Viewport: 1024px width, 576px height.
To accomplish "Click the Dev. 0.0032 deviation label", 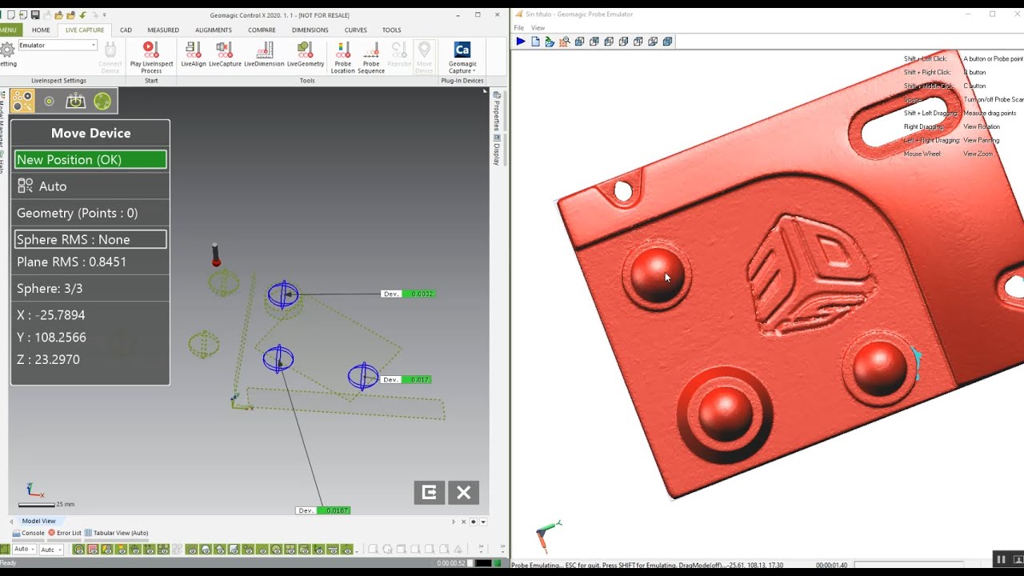I will [x=408, y=294].
